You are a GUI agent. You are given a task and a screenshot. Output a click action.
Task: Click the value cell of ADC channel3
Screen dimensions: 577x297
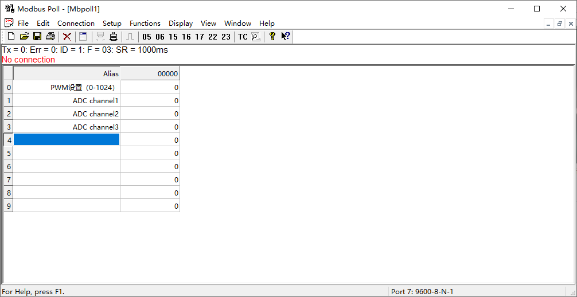tap(150, 127)
